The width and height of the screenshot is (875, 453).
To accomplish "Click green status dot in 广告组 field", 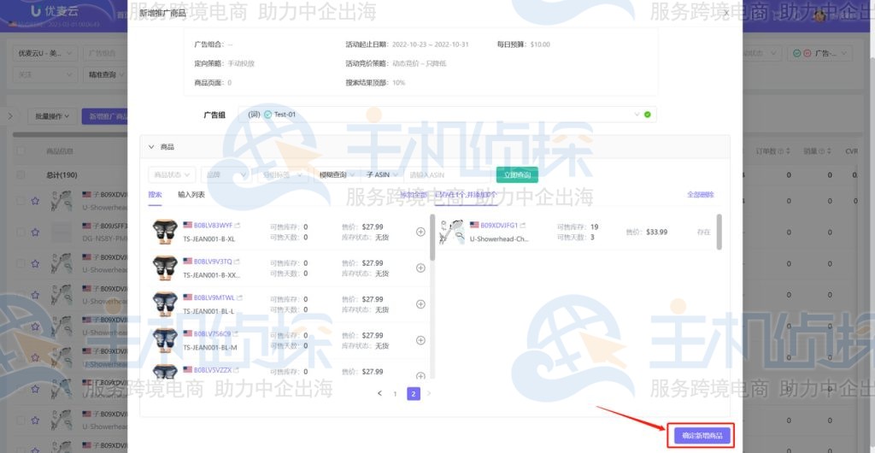I will [x=648, y=115].
